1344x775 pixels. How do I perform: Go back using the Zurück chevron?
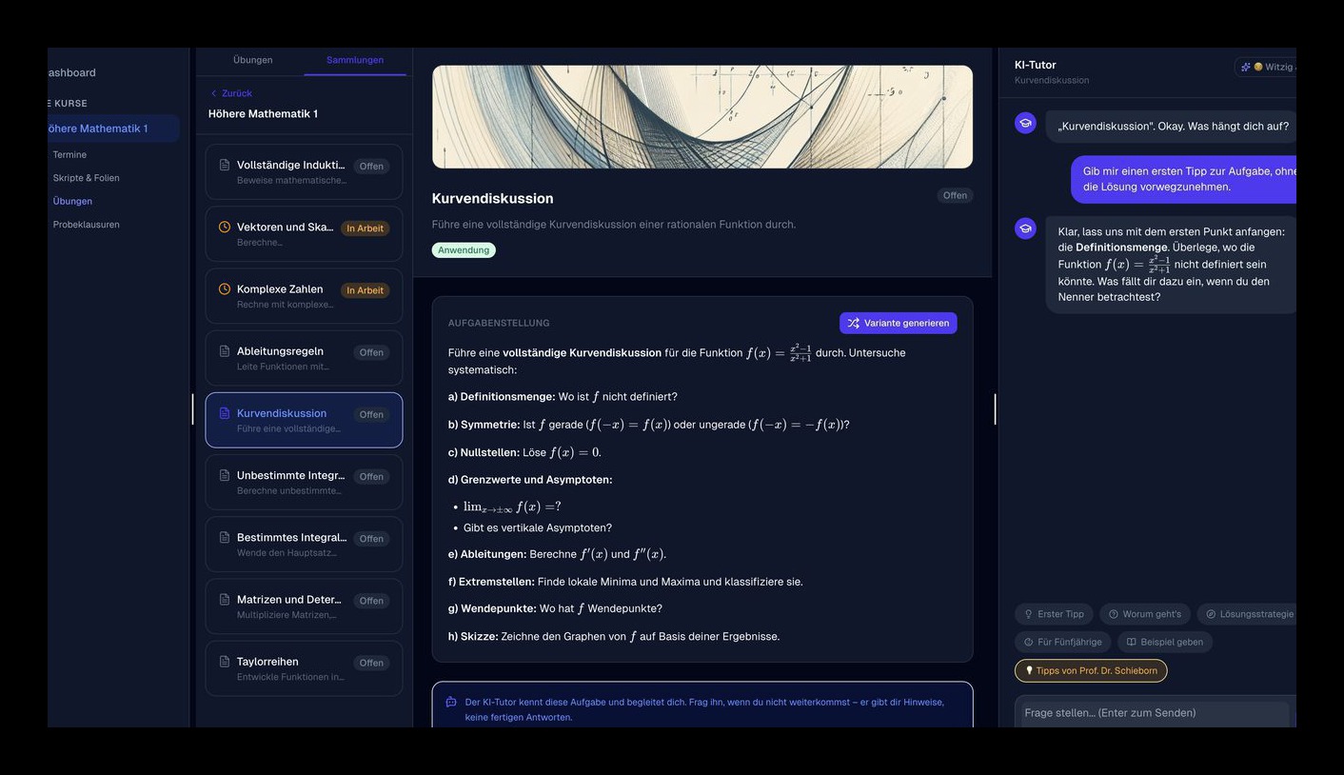213,93
